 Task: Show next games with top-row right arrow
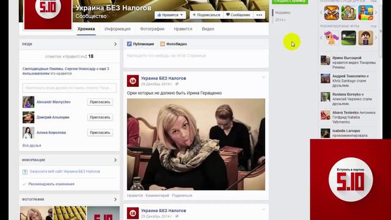click(x=376, y=12)
